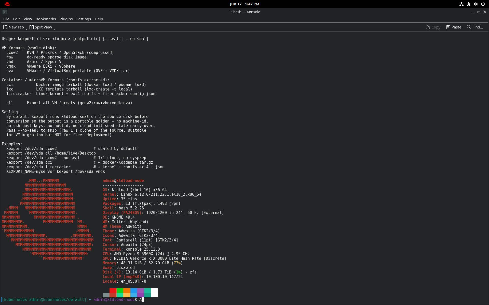The image size is (489, 305).
Task: Click the Split View toolbar button
Action: [41, 27]
